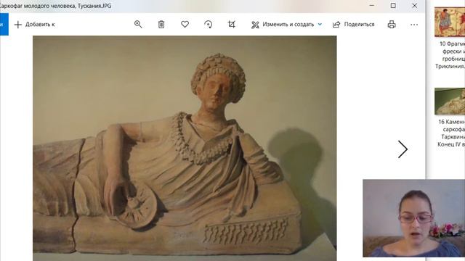Open the crop tool icon
465x261 pixels.
(x=232, y=24)
